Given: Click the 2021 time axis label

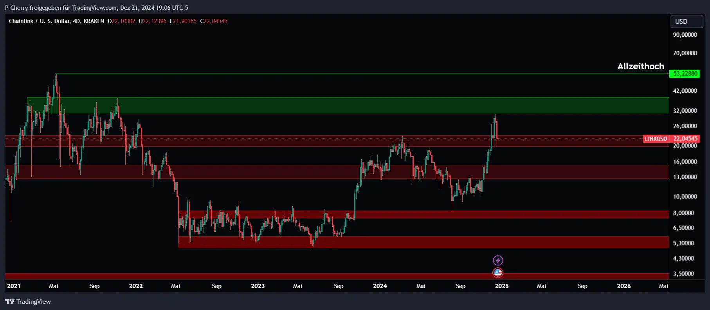Looking at the screenshot, I should [x=14, y=286].
